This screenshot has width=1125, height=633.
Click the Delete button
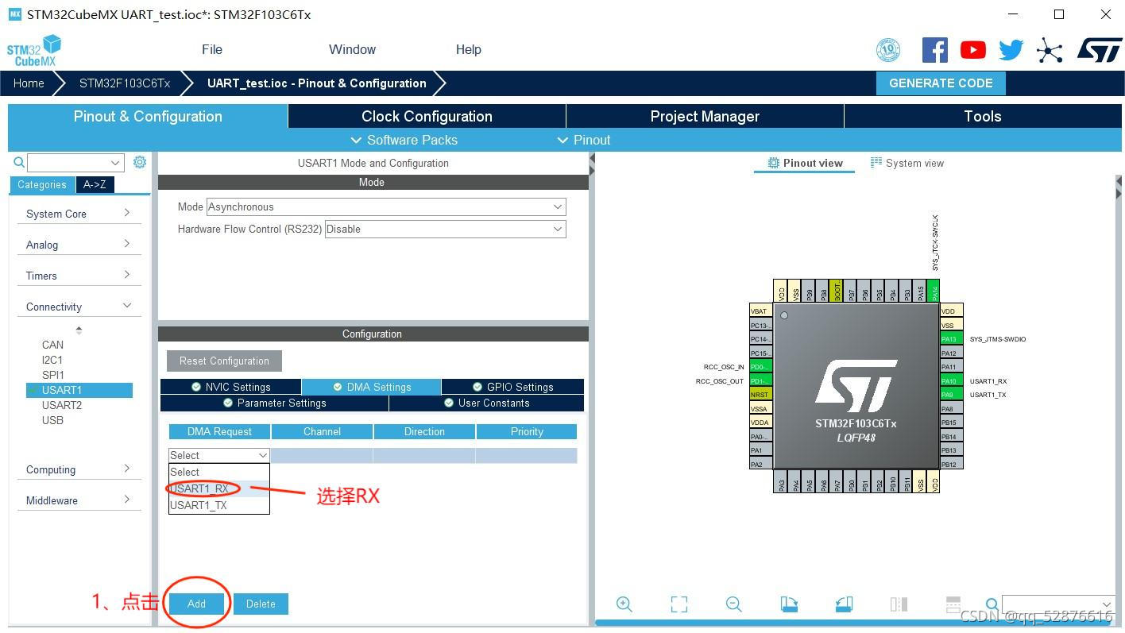[x=261, y=604]
